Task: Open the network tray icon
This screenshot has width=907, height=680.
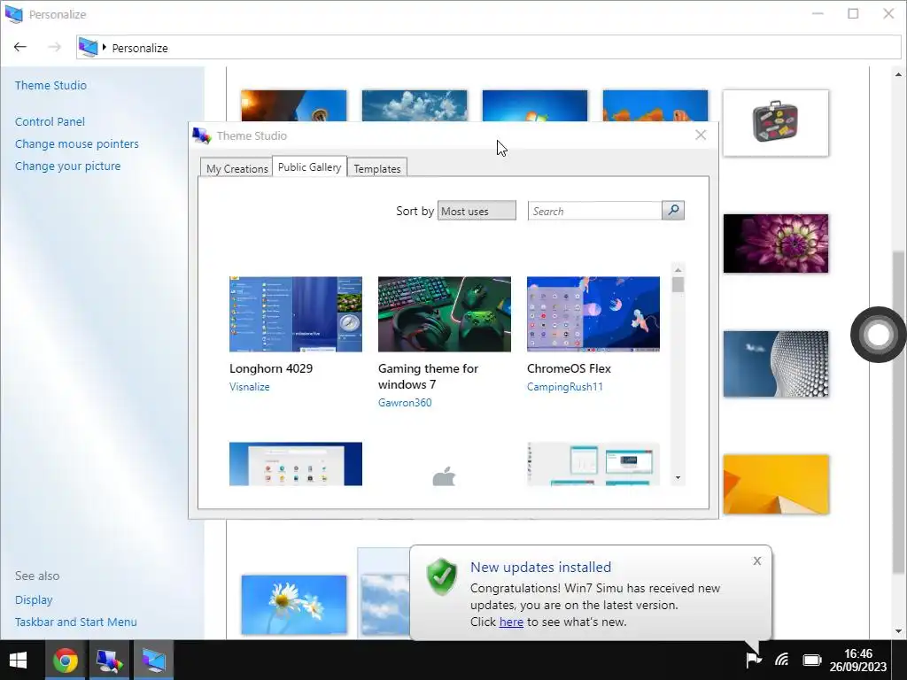Action: 782,659
